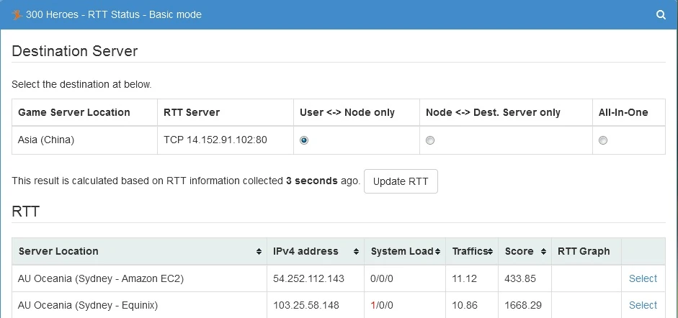The height and width of the screenshot is (318, 678).
Task: Click the IPv4 address sort arrows
Action: click(x=356, y=252)
